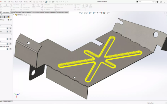This screenshot has width=167, height=104.
Task: Click the Simple Hole tool
Action: pyautogui.click(x=59, y=7)
